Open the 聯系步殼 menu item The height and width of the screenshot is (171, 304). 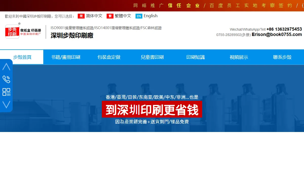tap(282, 57)
